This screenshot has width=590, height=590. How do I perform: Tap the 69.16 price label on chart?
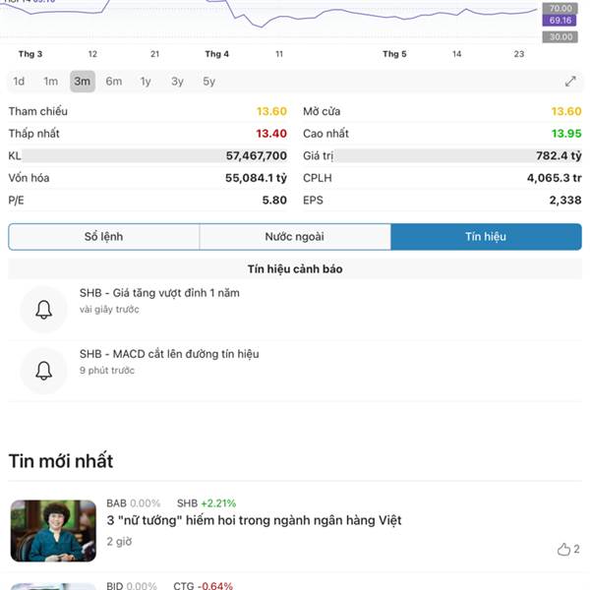[x=560, y=21]
